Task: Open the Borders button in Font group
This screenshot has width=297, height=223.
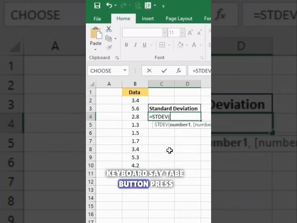Action: point(161,45)
